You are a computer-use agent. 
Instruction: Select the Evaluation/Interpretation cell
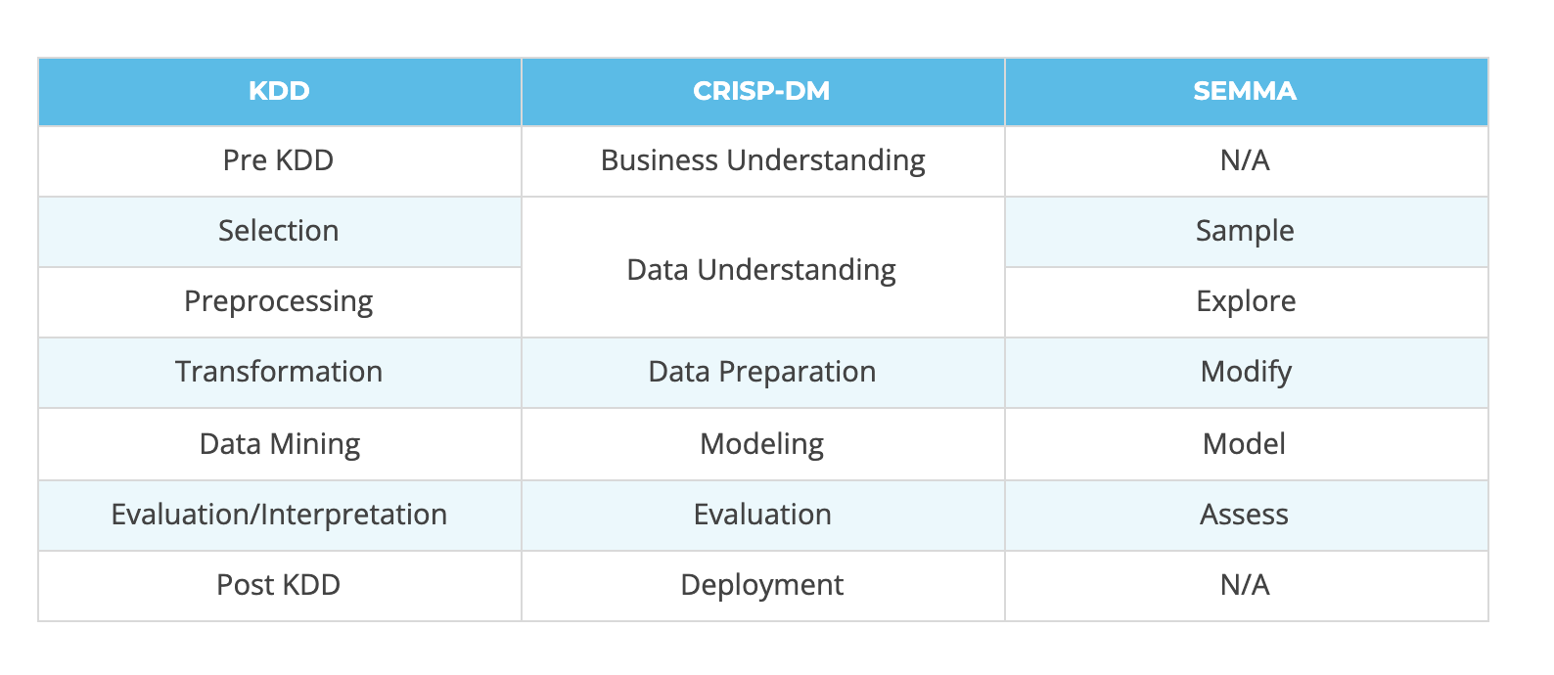(279, 515)
